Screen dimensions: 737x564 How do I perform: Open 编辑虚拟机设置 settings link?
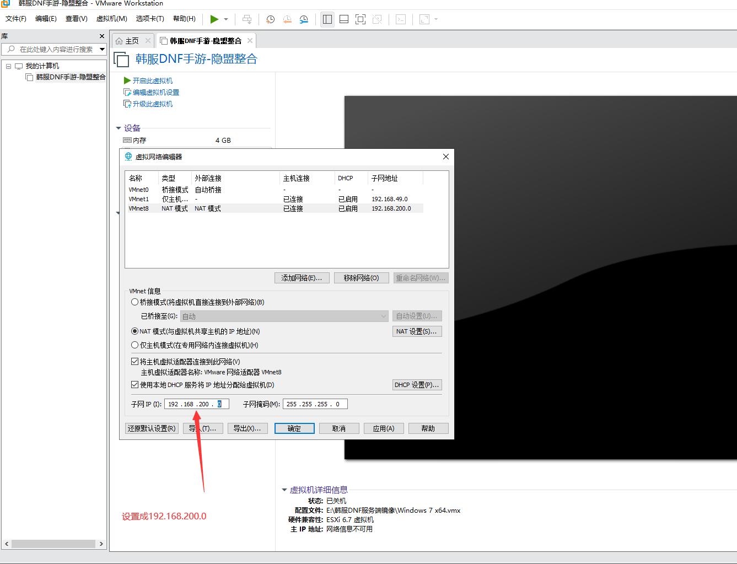[x=155, y=92]
